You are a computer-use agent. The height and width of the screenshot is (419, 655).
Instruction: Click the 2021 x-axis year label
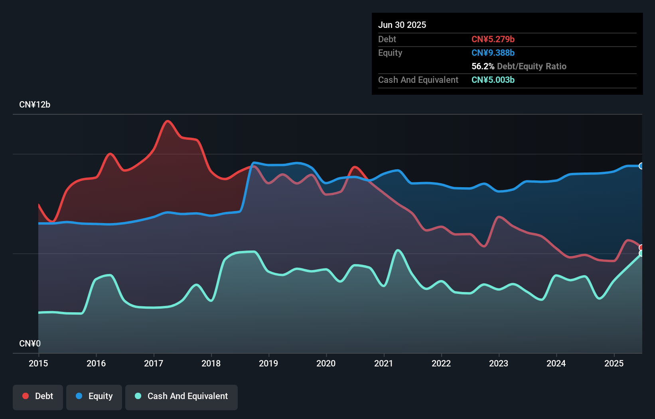pos(384,363)
